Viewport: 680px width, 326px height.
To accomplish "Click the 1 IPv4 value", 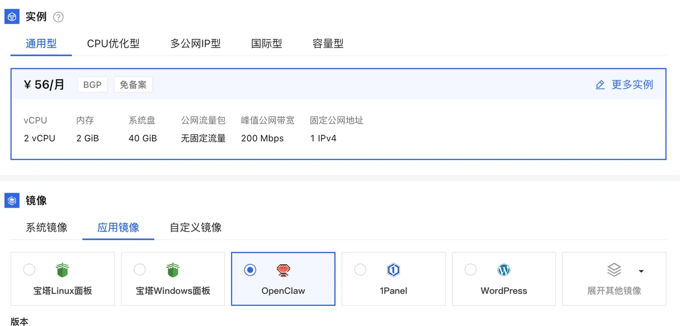I will click(x=323, y=139).
